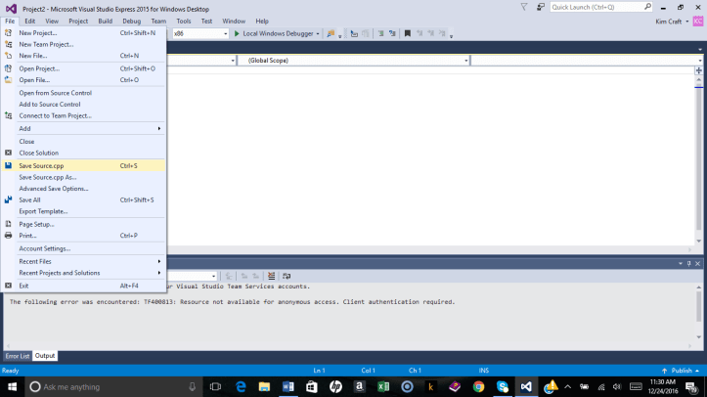
Task: Click the Output window pin icon
Action: [689, 264]
